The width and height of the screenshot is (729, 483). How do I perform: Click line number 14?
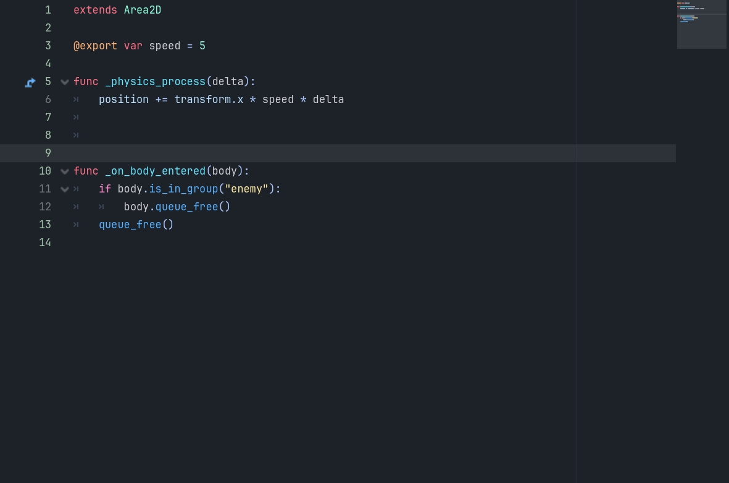tap(45, 242)
